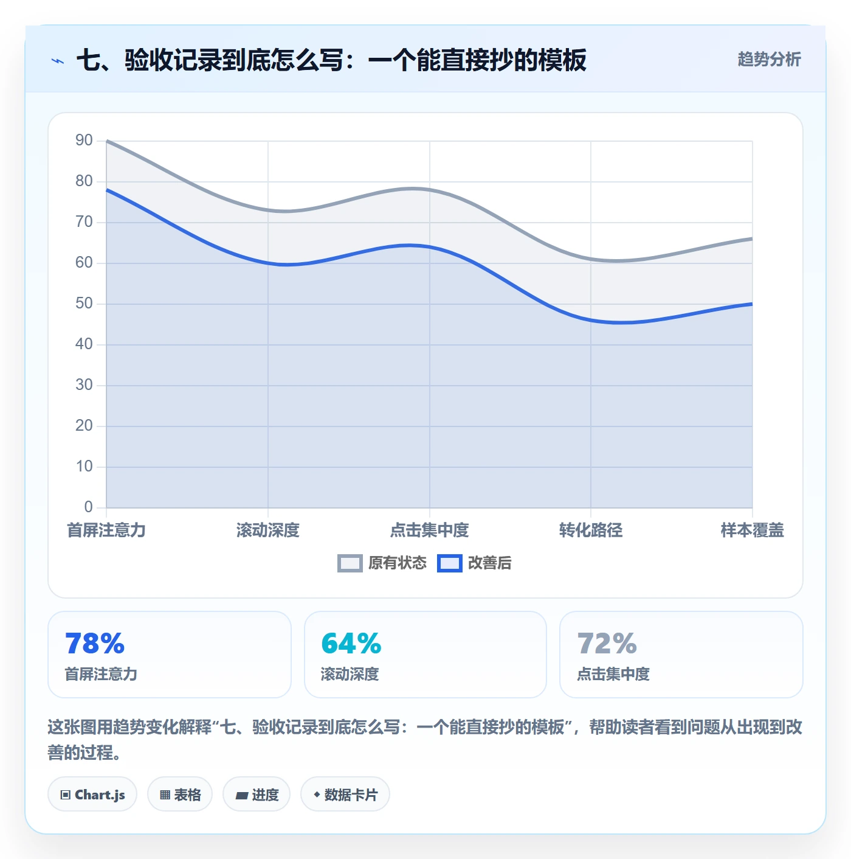
Task: Click the 七、验收记录到底怎么写 heading
Action: (x=331, y=60)
